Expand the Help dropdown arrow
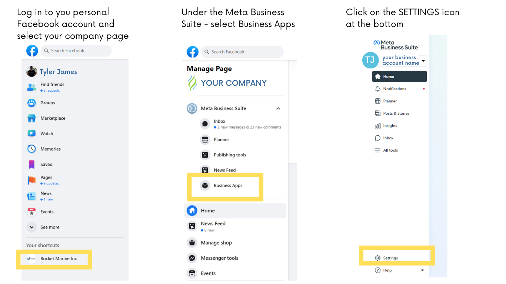Viewport: 506px width, 284px height. coord(423,270)
